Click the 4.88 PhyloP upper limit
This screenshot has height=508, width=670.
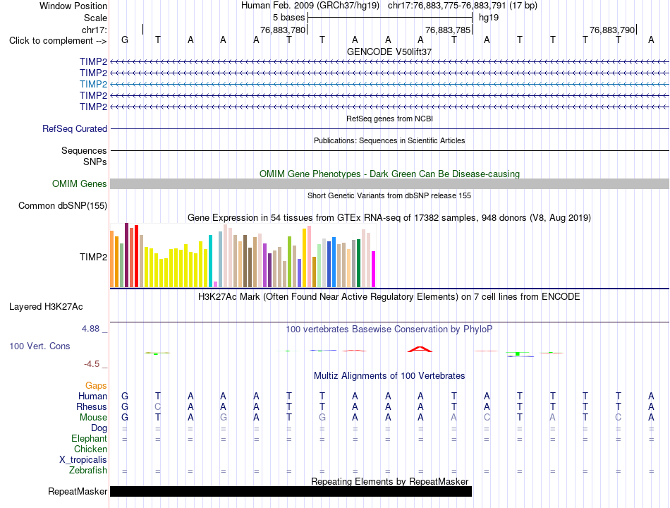click(x=90, y=329)
